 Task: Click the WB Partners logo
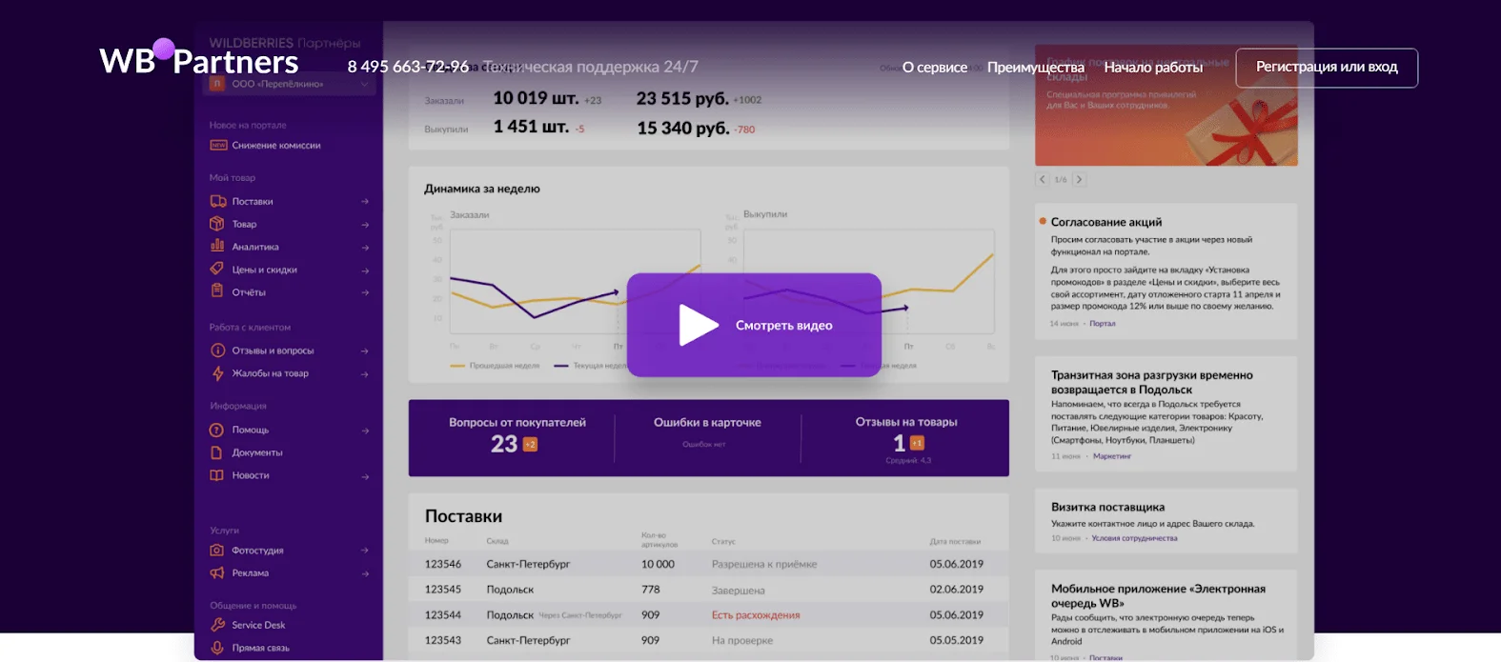coord(199,60)
